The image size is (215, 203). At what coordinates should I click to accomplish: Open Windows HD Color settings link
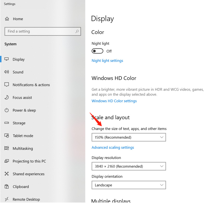114,101
